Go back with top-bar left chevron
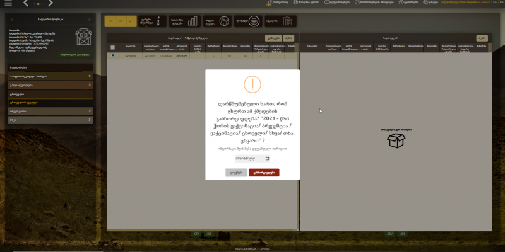The height and width of the screenshot is (252, 505). [x=26, y=4]
